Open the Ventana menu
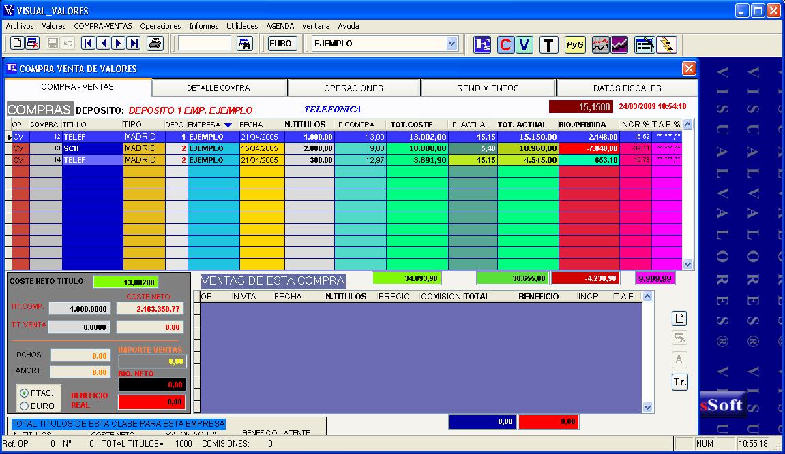This screenshot has height=454, width=785. point(316,26)
